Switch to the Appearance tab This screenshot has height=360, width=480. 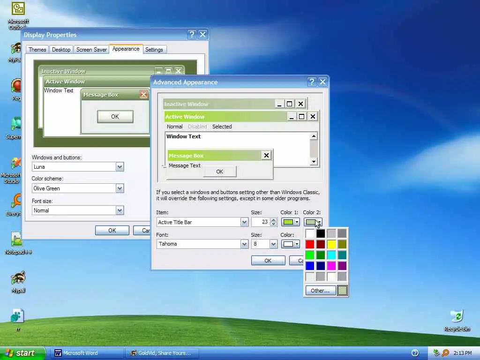[126, 49]
